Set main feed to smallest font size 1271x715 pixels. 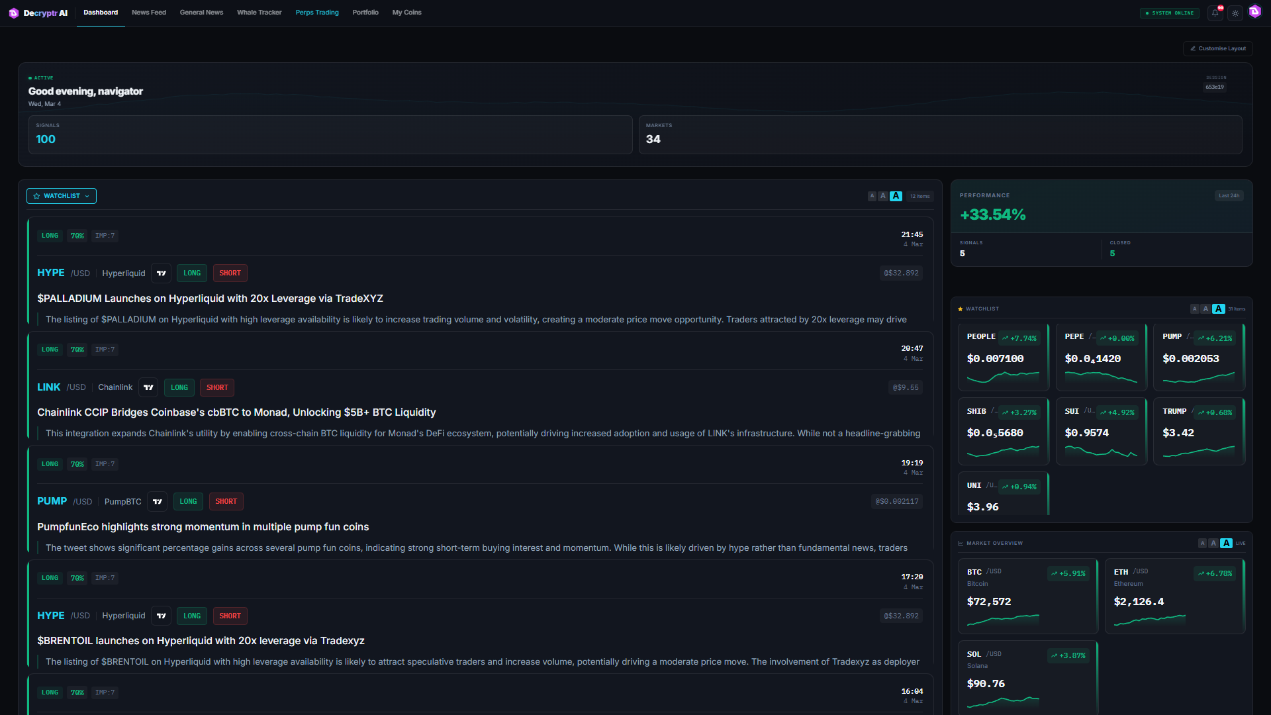coord(872,196)
